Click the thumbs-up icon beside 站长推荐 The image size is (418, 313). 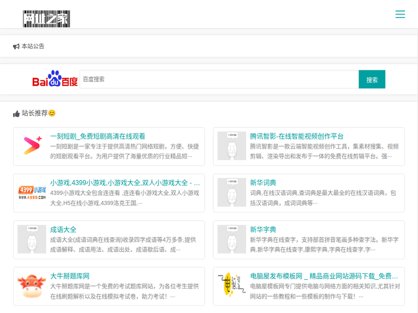point(16,114)
